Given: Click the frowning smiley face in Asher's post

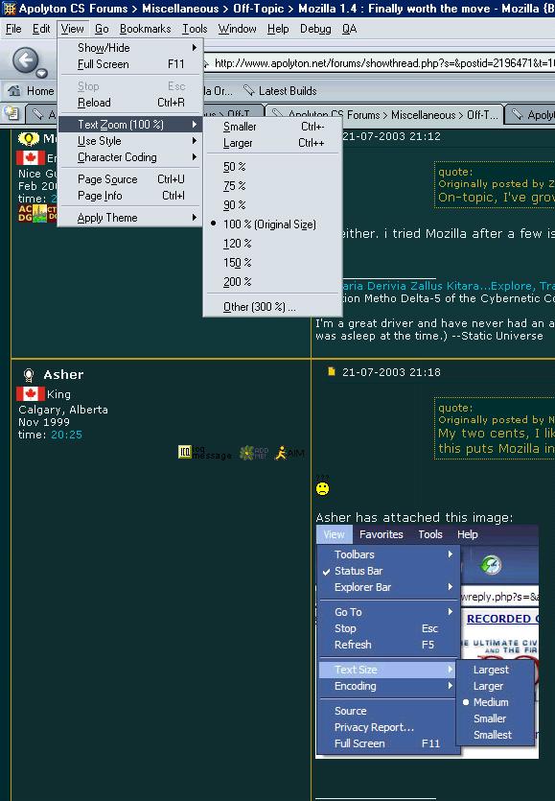Looking at the screenshot, I should click(x=323, y=489).
